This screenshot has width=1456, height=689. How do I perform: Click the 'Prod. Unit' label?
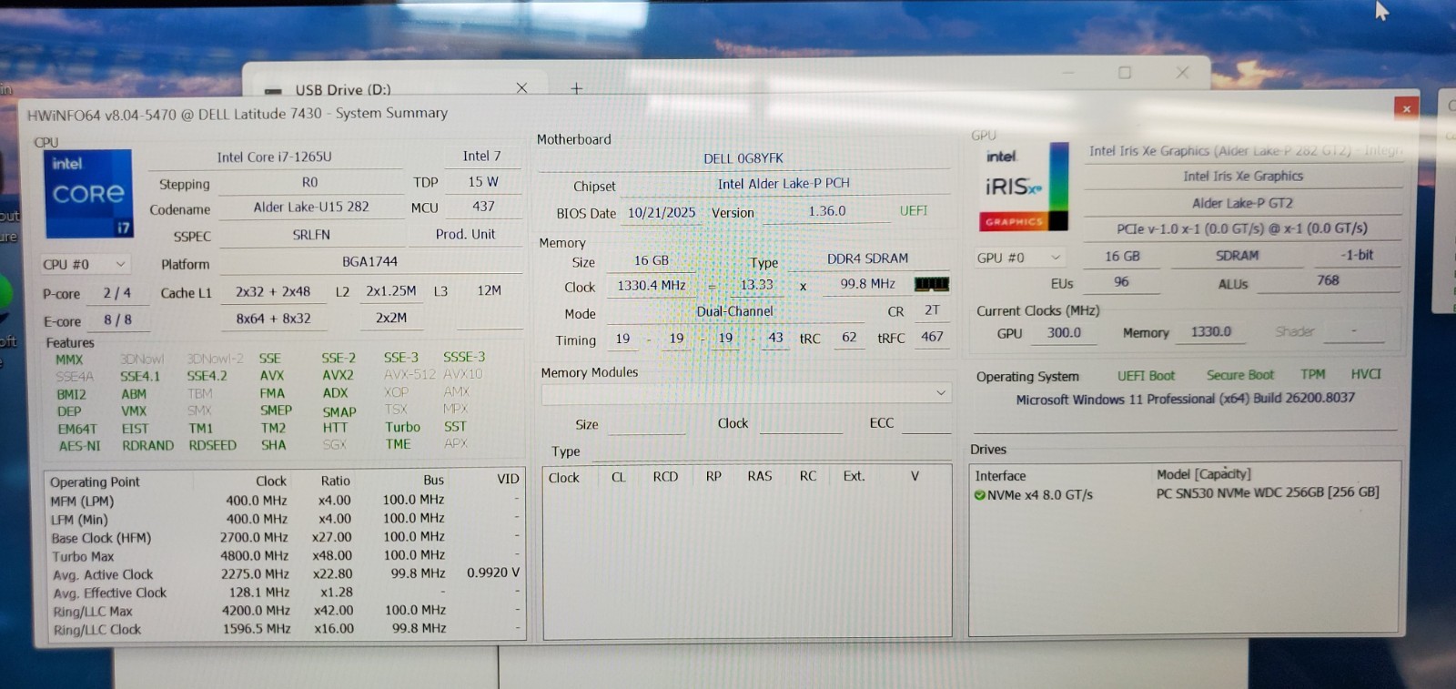[x=465, y=234]
